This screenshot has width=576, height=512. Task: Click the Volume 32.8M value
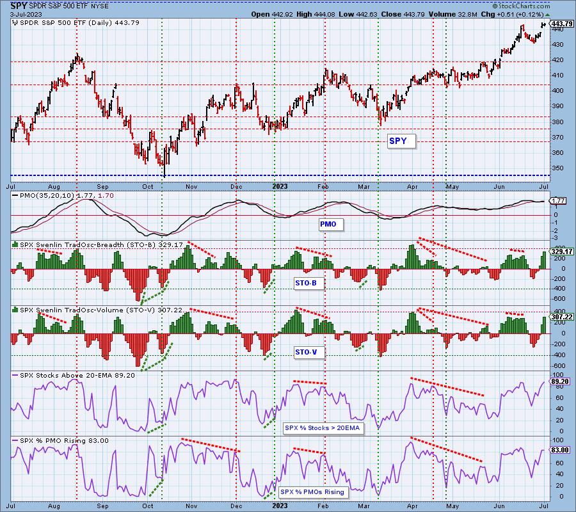coord(452,15)
